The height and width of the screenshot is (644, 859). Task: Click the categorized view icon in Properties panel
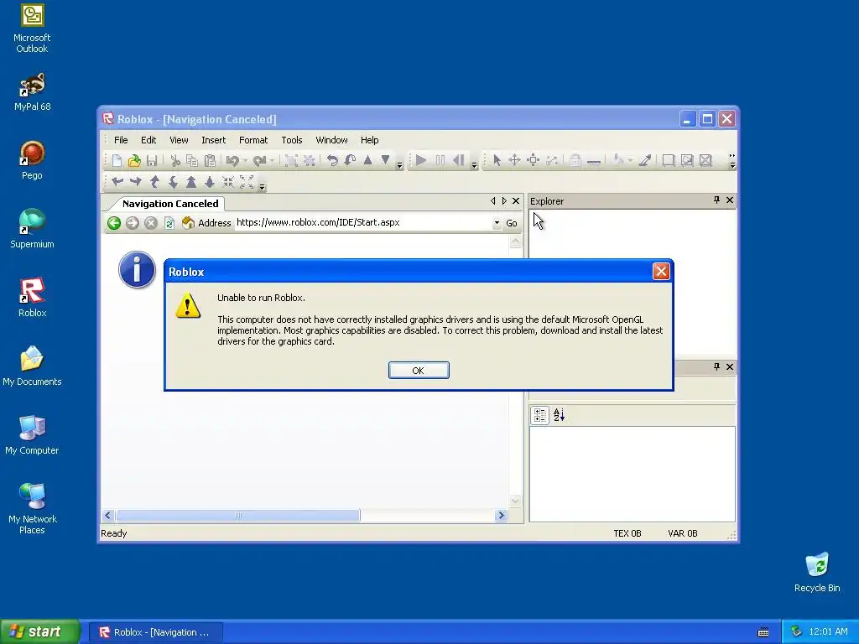click(x=540, y=416)
